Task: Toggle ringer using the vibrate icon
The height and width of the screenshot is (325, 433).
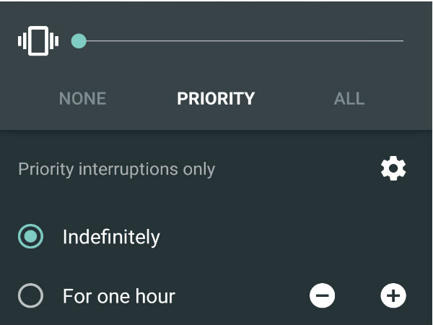Action: click(x=38, y=41)
